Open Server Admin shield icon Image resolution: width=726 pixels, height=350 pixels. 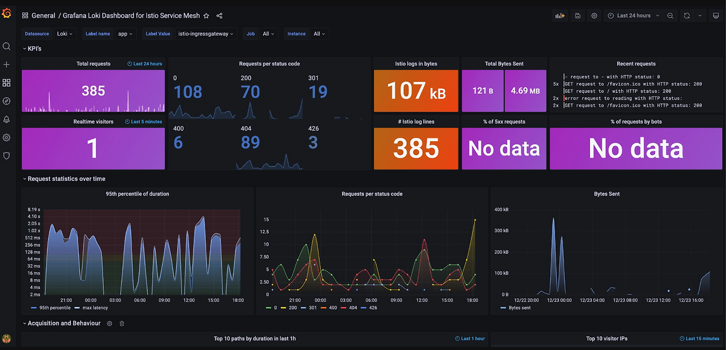tap(7, 155)
